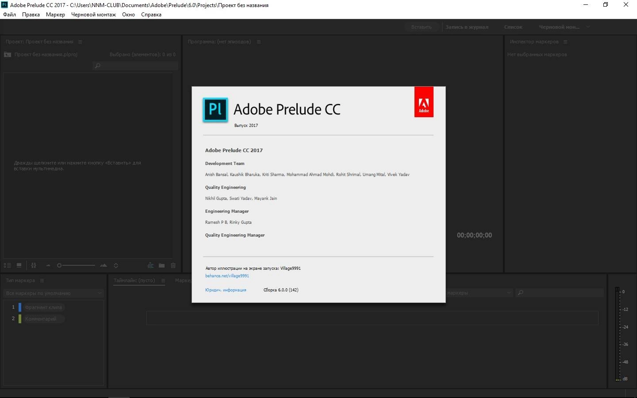Viewport: 637px width, 398px height.
Task: Click the green Комментарий color swatch
Action: [x=20, y=319]
